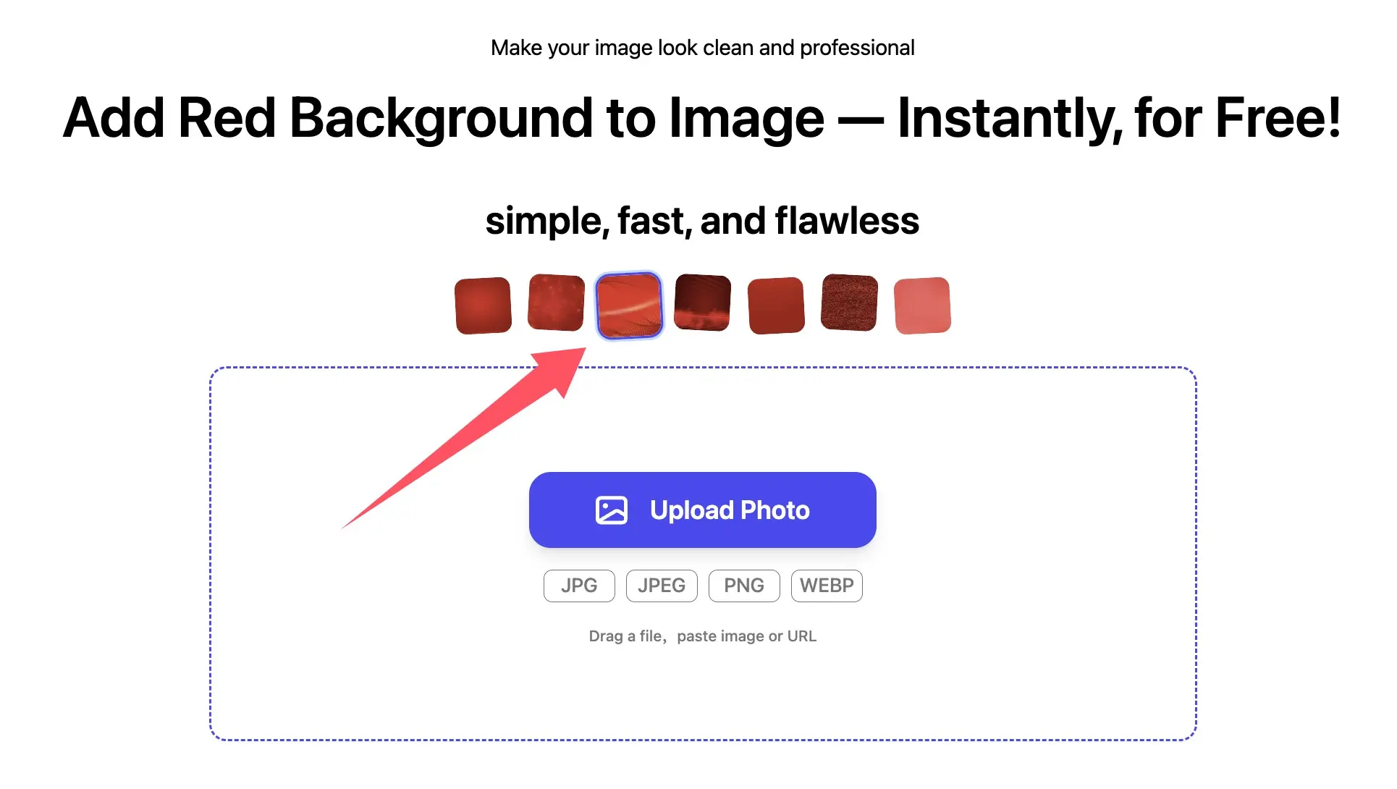Choose the fifth solid red background swatch
Screen dimensions: 1397x789
776,305
